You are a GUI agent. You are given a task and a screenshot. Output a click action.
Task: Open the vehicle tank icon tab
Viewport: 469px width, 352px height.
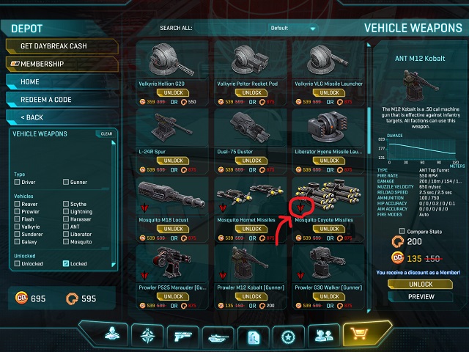218,337
